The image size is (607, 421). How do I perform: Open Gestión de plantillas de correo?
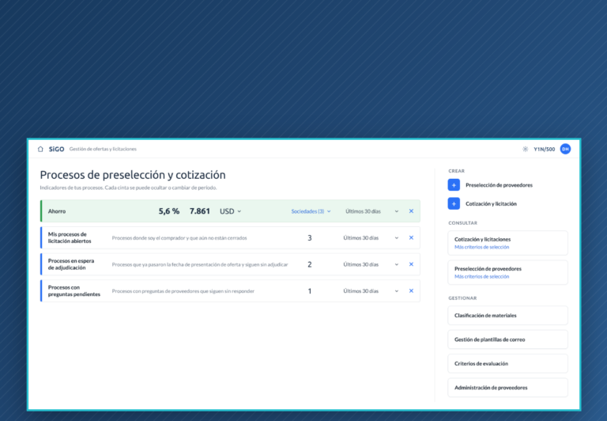tap(507, 339)
